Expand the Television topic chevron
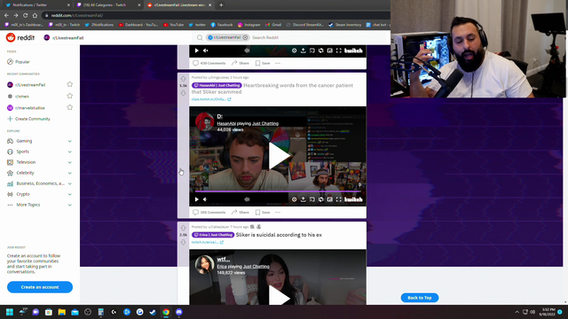Viewport: 568px width, 319px height. 69,162
